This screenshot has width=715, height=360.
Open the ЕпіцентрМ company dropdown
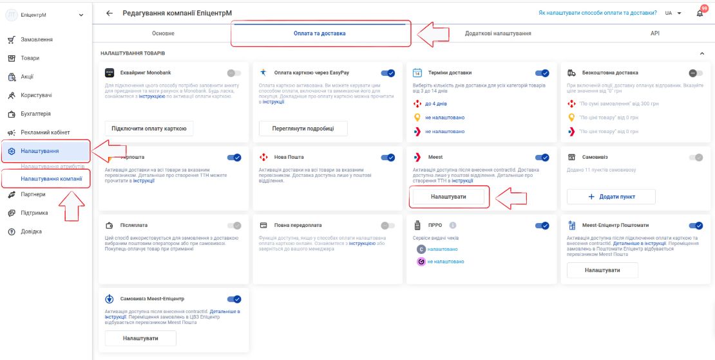tap(81, 15)
